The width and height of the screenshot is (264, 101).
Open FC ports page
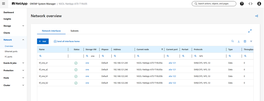tap(8, 57)
